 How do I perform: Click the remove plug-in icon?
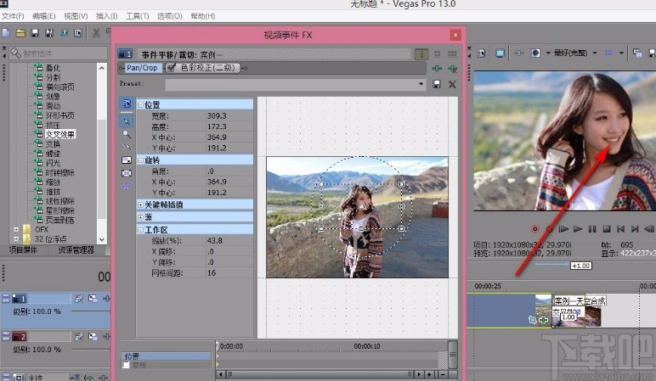[452, 68]
